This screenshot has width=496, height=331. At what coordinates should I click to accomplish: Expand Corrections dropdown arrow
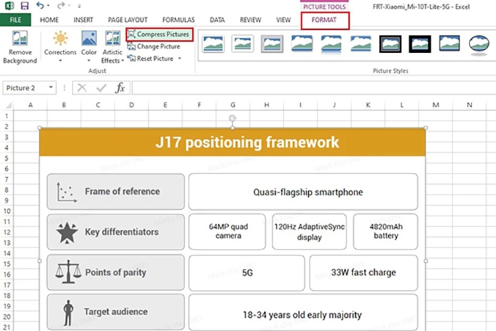(60, 61)
